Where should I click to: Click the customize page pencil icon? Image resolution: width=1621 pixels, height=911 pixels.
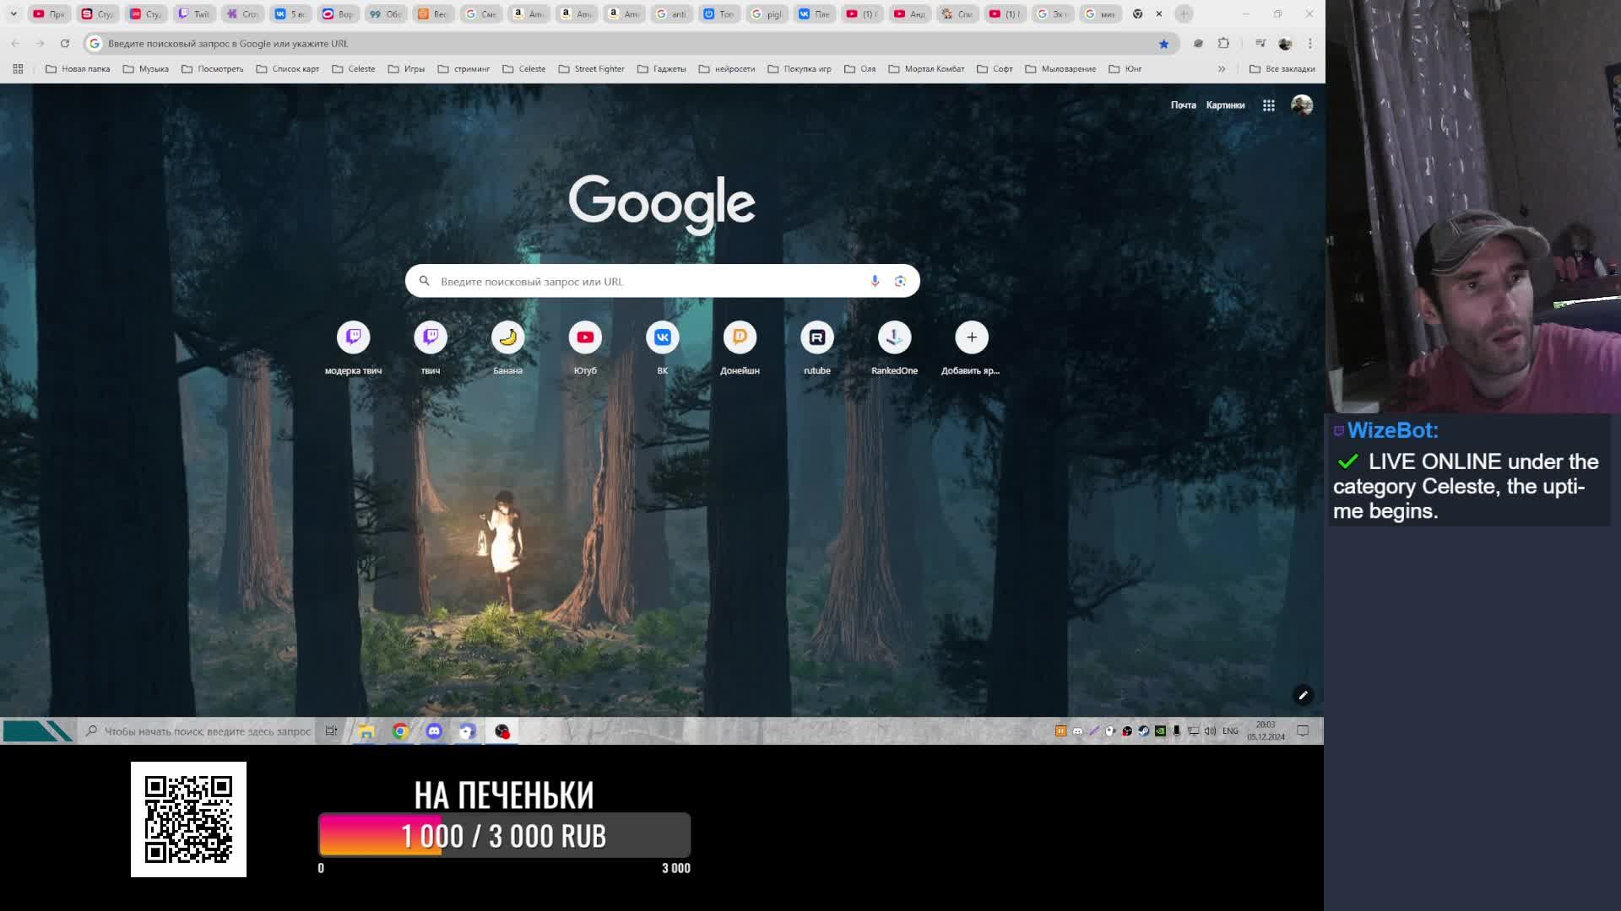1303,695
